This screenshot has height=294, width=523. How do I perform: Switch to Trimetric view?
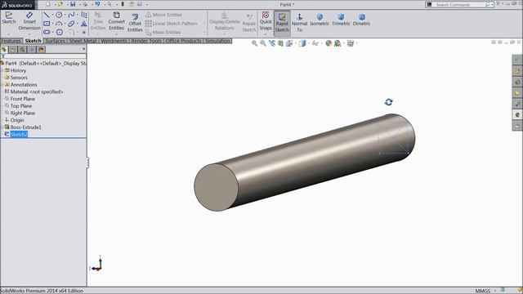[341, 20]
